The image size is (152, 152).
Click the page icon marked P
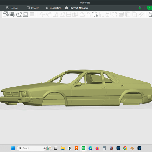(x=134, y=14)
